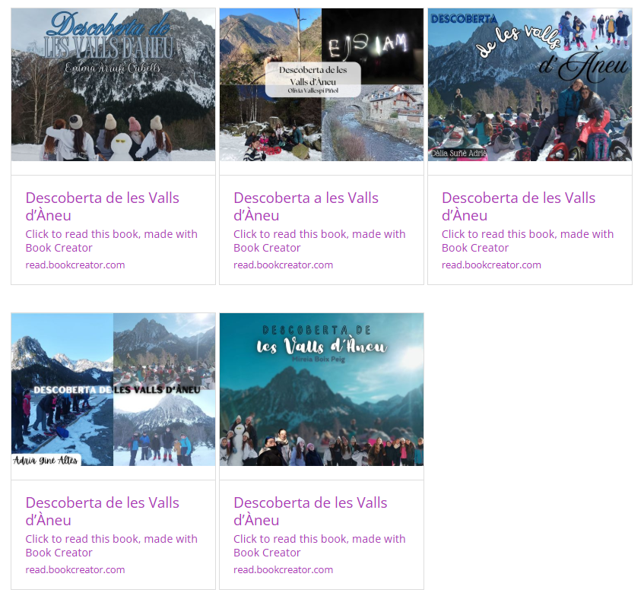Click 'Descoberta a les Valls d'Àneu' title link
The width and height of the screenshot is (644, 599).
coord(306,207)
